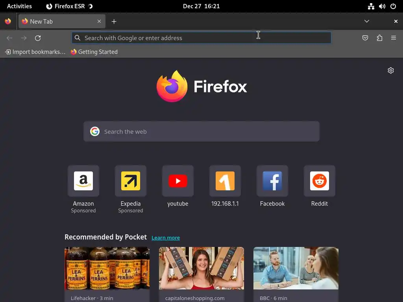Save page to Pocket icon
The width and height of the screenshot is (403, 302).
point(365,38)
